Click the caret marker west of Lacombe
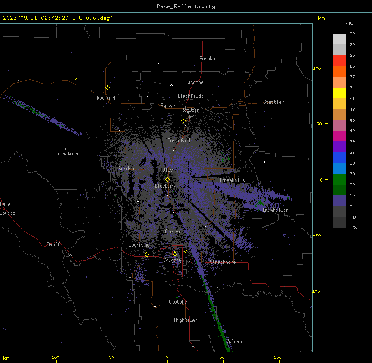The height and width of the screenshot is (363, 372). pos(171,85)
